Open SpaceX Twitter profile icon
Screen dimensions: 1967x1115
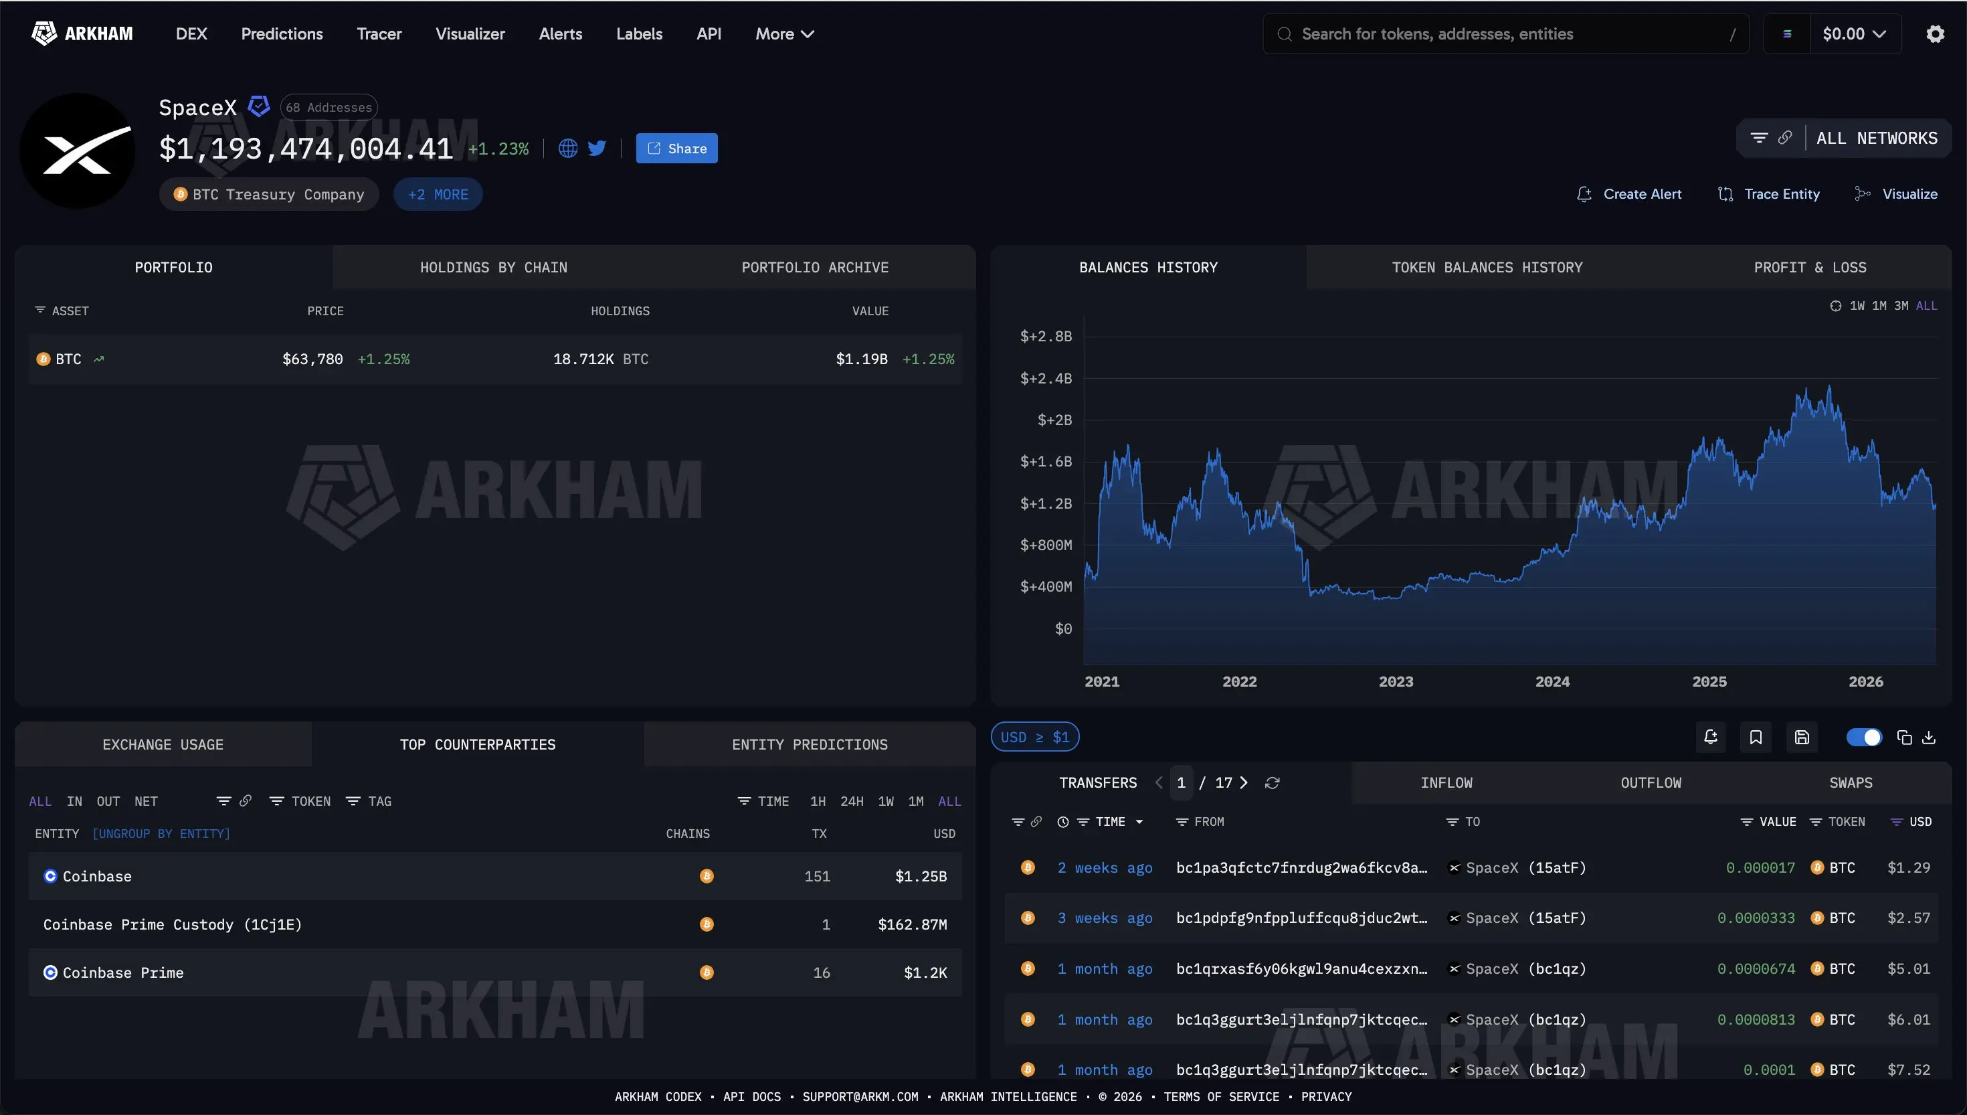tap(597, 149)
